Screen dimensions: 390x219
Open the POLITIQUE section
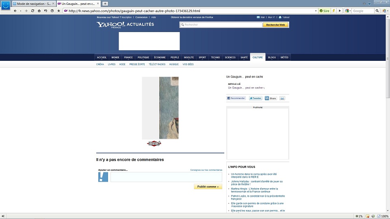pos(143,57)
